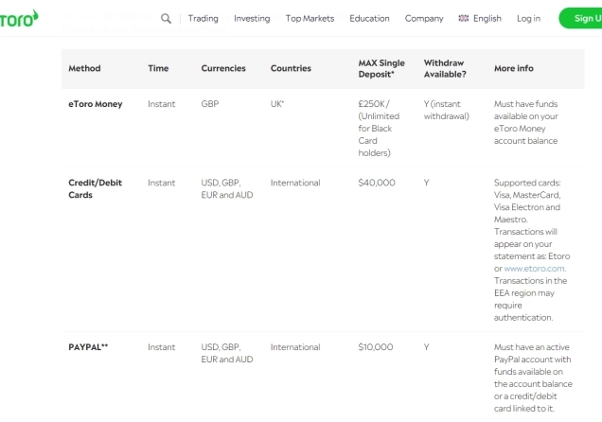Click the Time column header
602x422 pixels.
click(x=158, y=68)
